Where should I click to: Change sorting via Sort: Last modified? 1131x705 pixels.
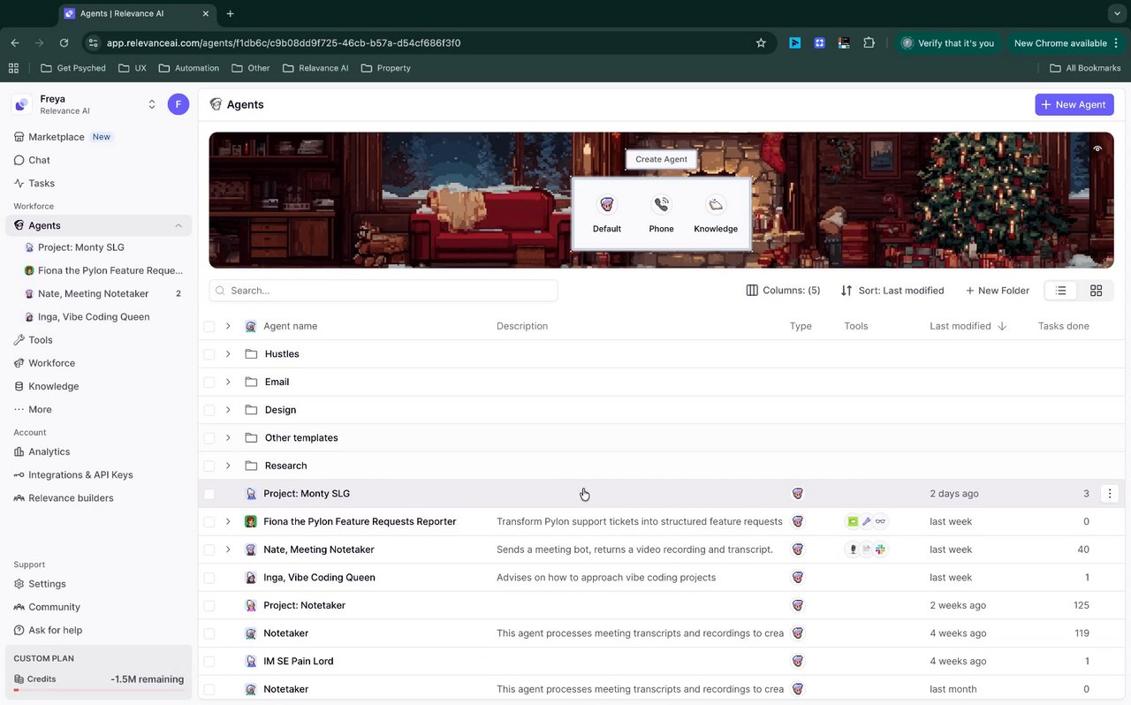(x=892, y=291)
